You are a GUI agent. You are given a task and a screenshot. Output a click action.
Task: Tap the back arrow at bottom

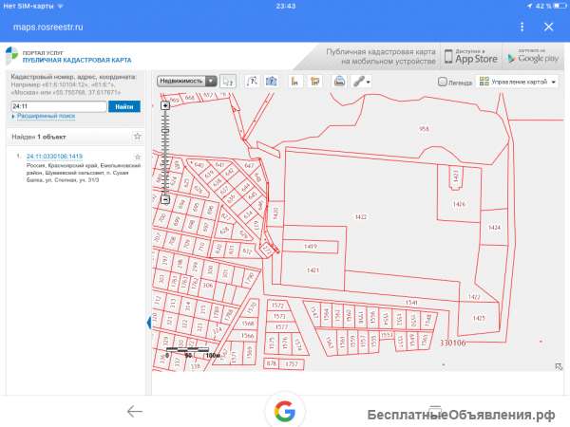135,412
